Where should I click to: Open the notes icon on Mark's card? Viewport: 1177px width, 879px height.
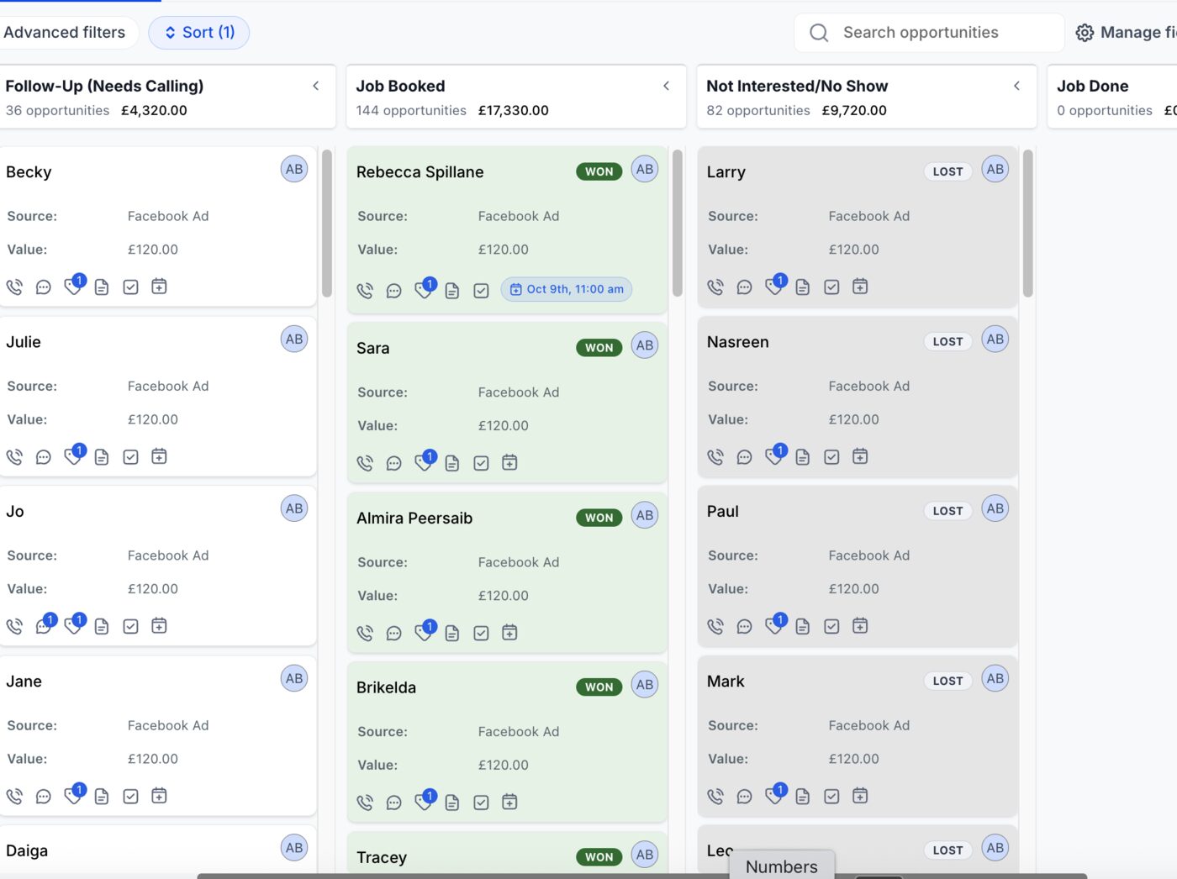tap(803, 796)
